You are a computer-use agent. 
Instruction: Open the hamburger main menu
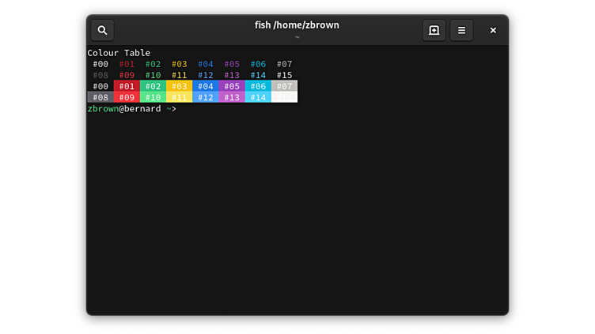pos(461,30)
